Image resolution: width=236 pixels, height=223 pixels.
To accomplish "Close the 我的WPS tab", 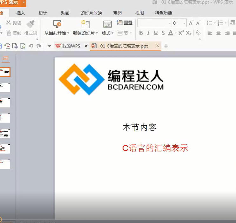I will [x=86, y=46].
